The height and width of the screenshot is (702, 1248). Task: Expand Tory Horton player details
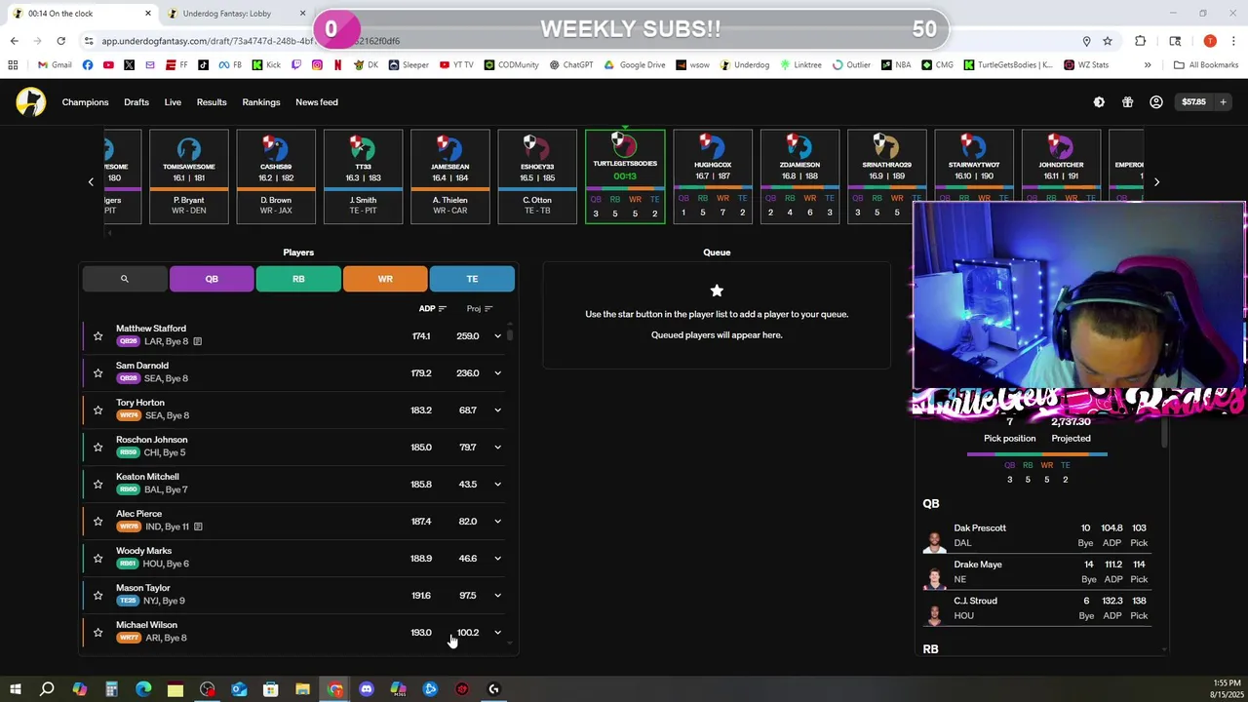coord(497,410)
